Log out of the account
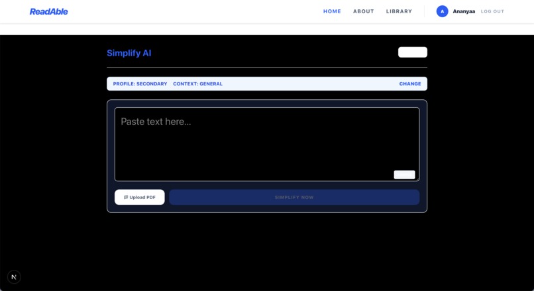 click(492, 11)
